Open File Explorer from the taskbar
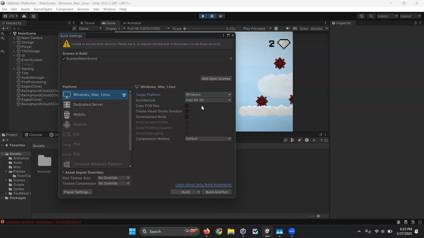 [x=231, y=231]
